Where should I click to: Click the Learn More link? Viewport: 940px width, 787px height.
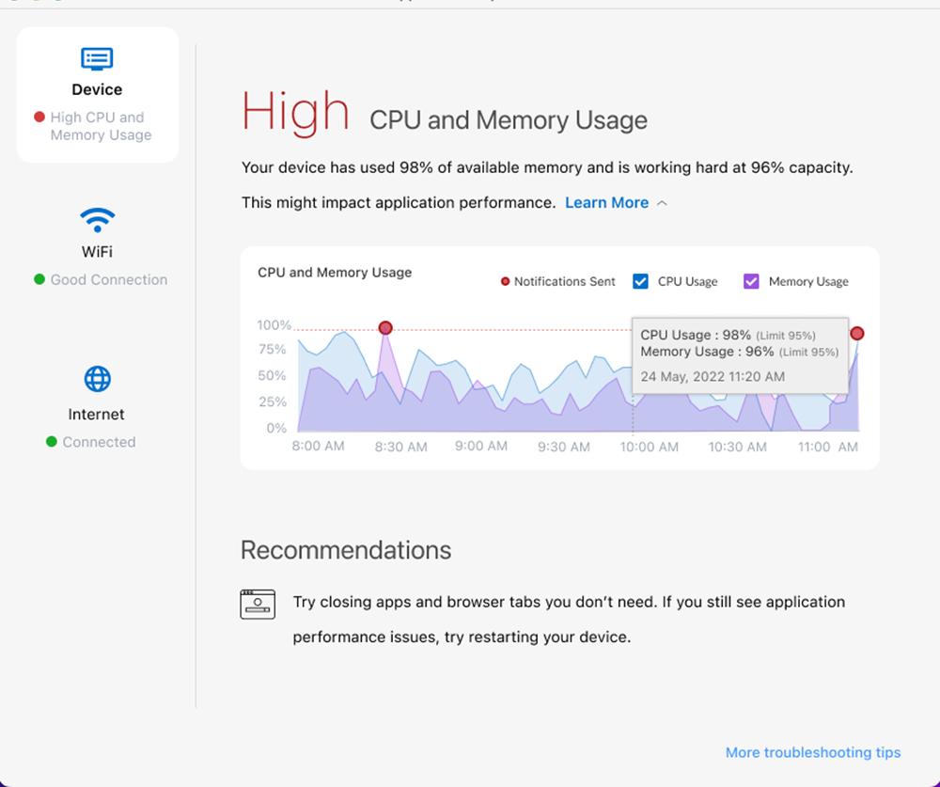click(x=606, y=203)
